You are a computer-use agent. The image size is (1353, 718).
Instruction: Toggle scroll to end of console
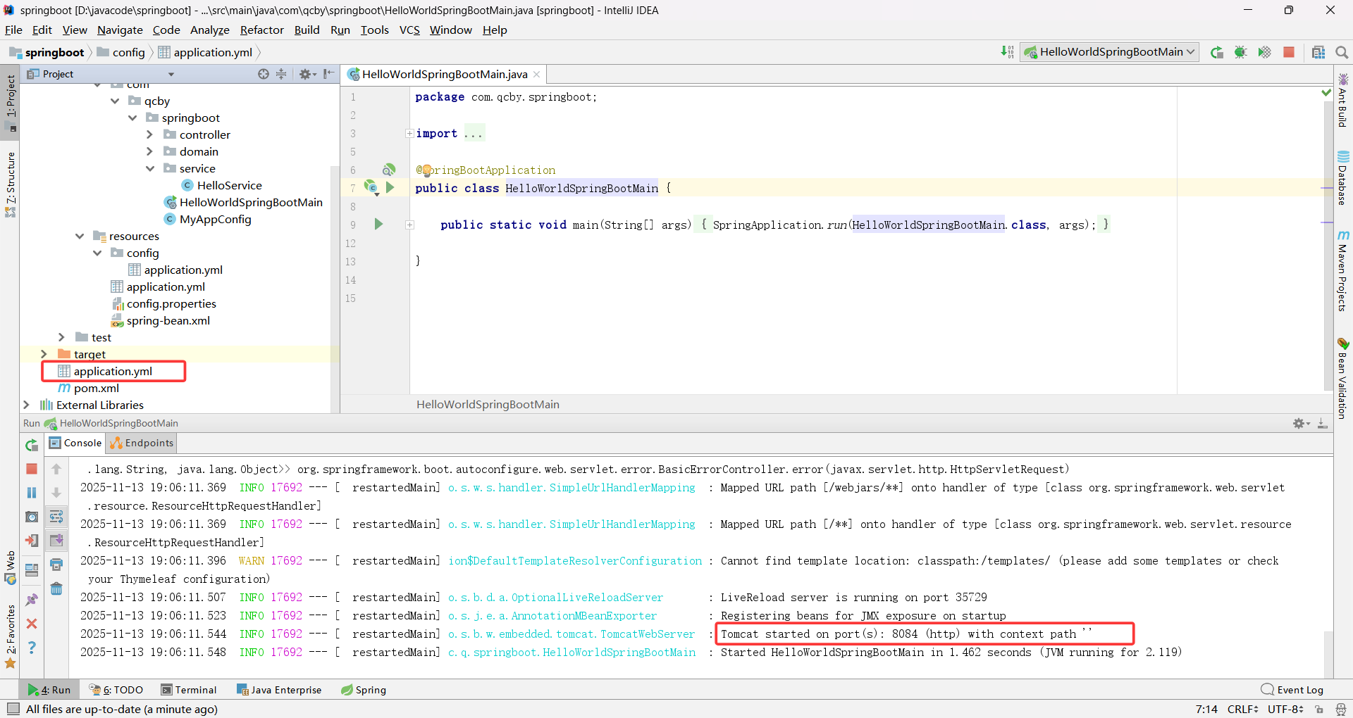[56, 541]
